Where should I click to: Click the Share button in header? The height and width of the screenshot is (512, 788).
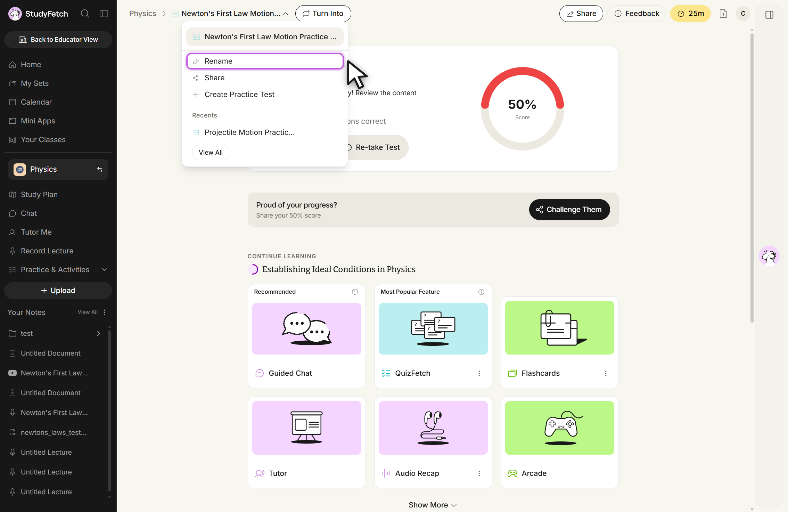581,14
